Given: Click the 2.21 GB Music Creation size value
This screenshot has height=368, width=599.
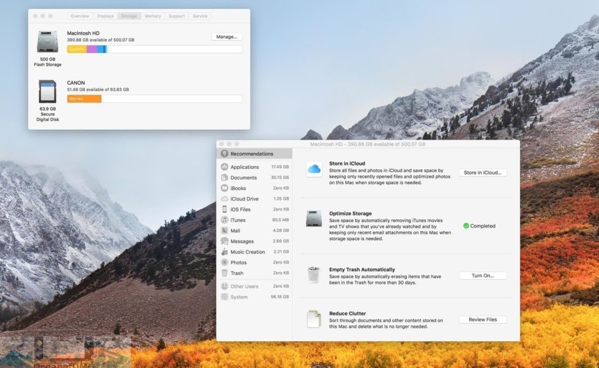Looking at the screenshot, I should 281,252.
